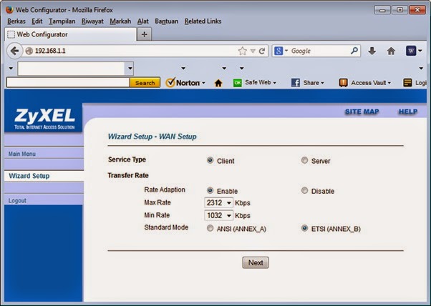
Task: Click the Norton checkmark logo
Action: pyautogui.click(x=170, y=82)
